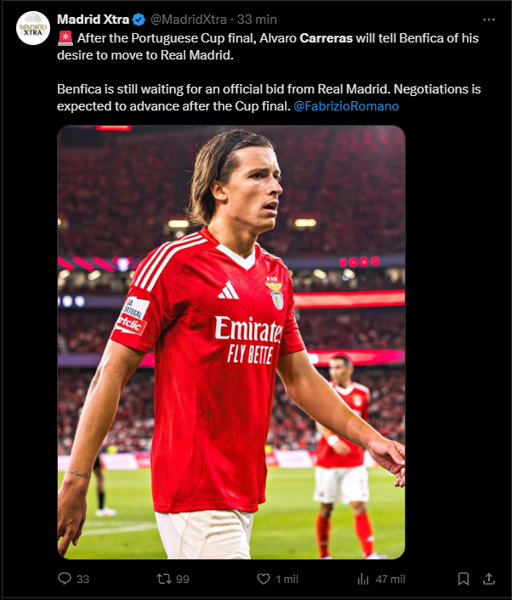
Task: Open the Madrid Xtra profile avatar
Action: [33, 28]
